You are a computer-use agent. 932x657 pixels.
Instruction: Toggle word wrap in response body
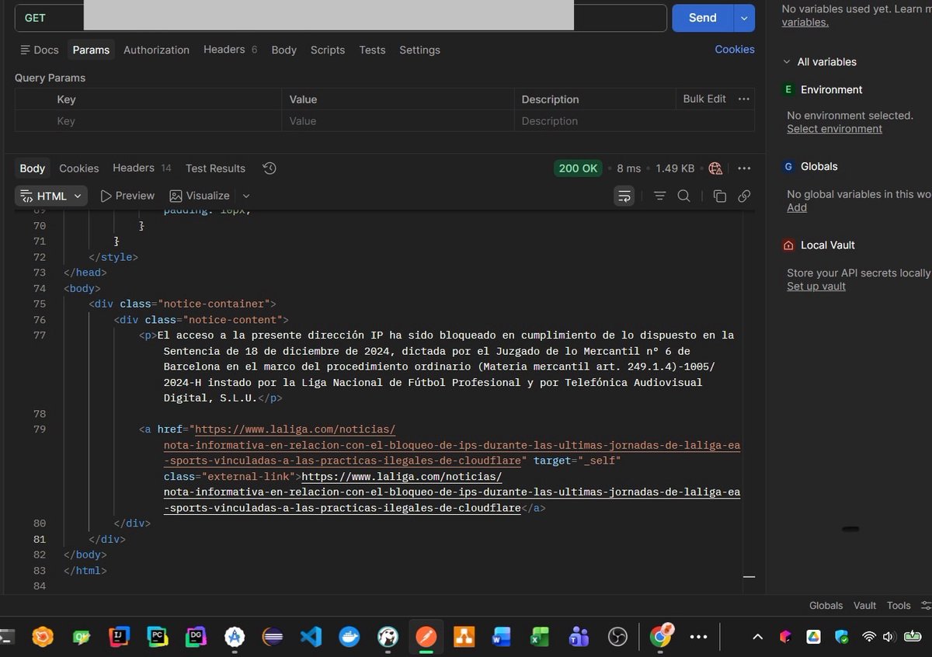click(x=624, y=196)
